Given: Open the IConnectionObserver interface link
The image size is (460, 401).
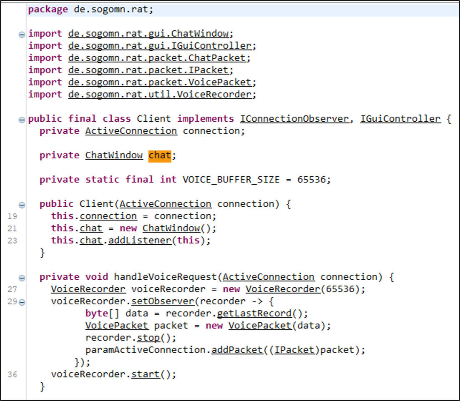Looking at the screenshot, I should 294,119.
